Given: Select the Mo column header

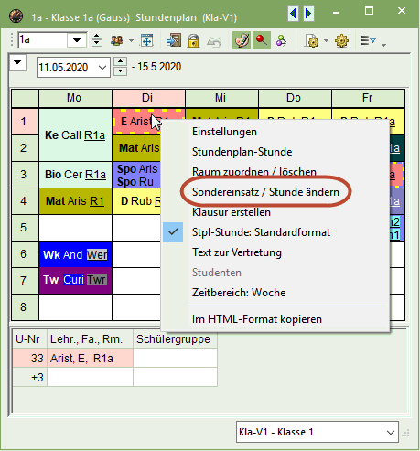Looking at the screenshot, I should coord(74,98).
